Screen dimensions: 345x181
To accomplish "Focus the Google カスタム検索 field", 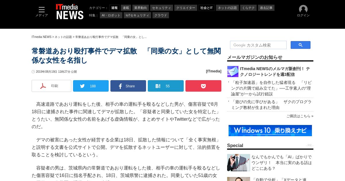I will pyautogui.click(x=258, y=45).
